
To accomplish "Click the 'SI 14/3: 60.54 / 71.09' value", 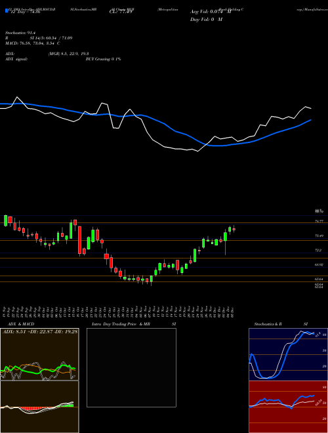I will pyautogui.click(x=51, y=38).
